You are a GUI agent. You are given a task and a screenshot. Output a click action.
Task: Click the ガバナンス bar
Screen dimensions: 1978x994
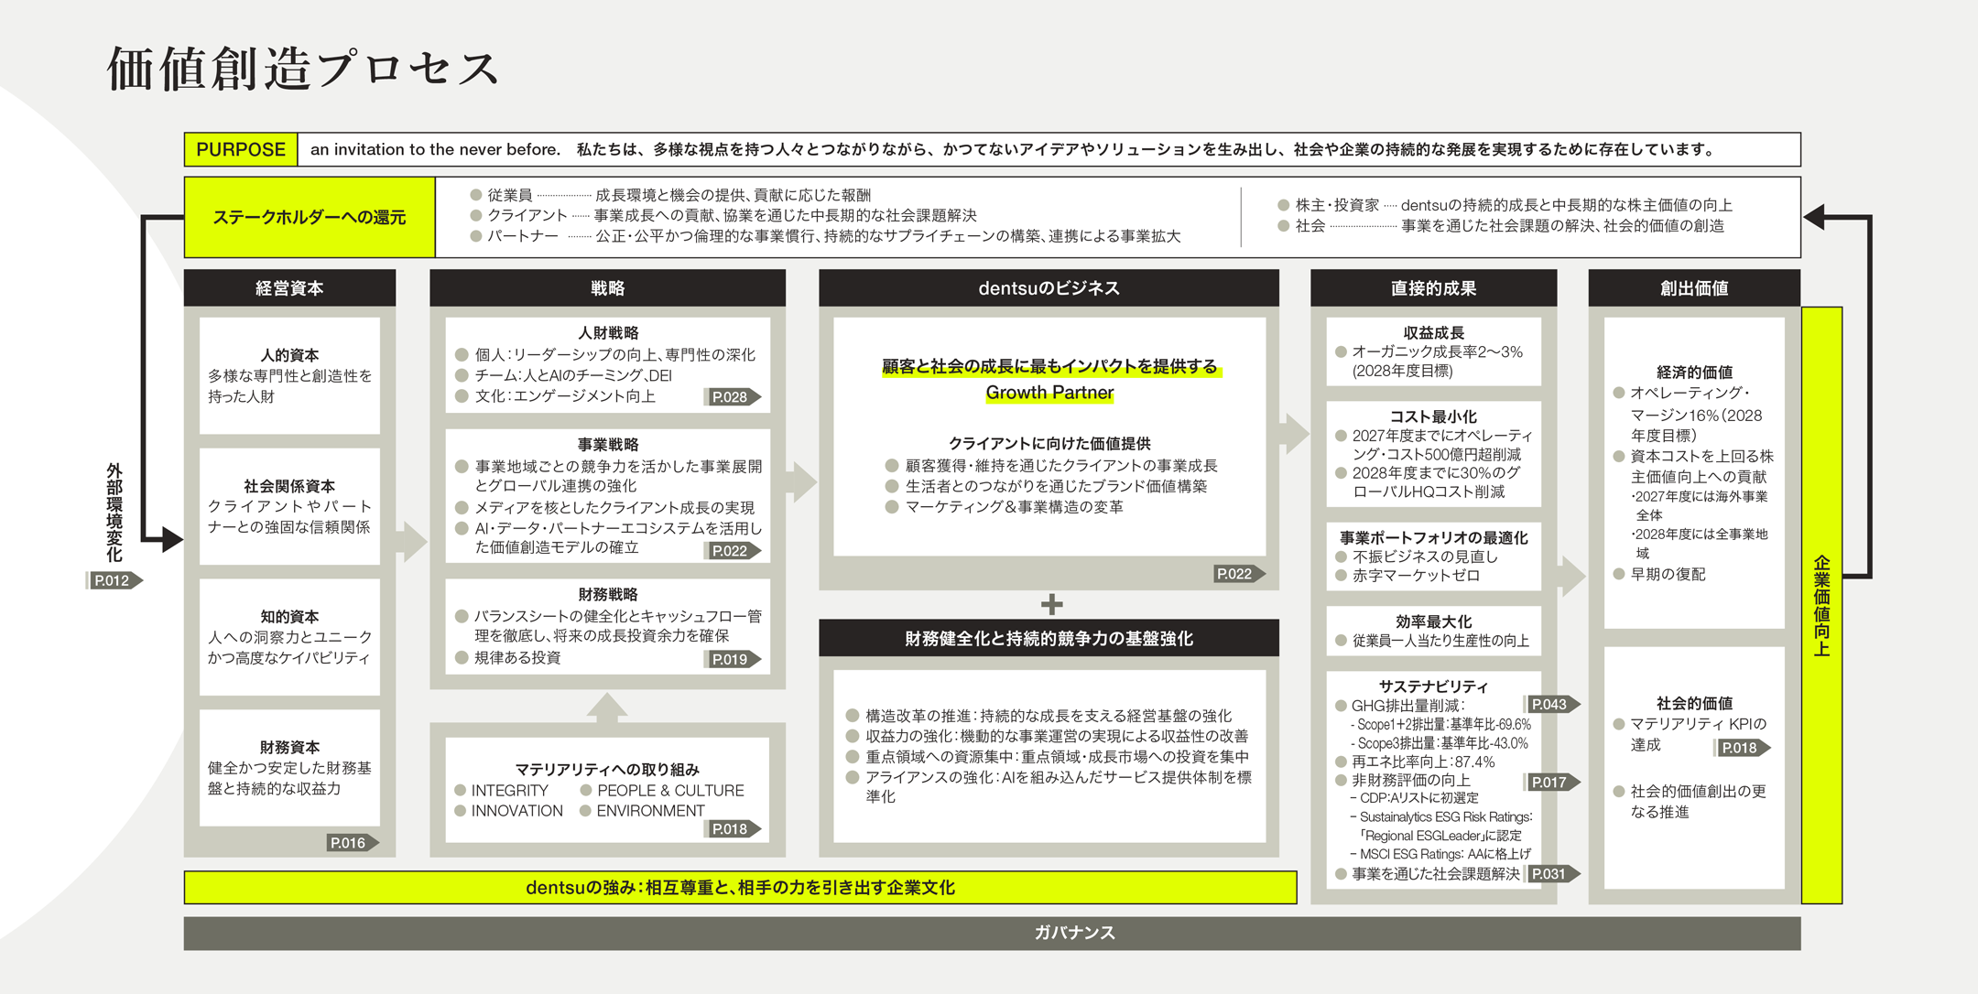992,933
